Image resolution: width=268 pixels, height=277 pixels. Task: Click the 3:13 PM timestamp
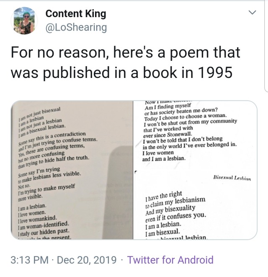[x=29, y=260]
